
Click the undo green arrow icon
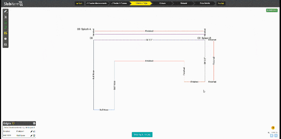click(5, 22)
